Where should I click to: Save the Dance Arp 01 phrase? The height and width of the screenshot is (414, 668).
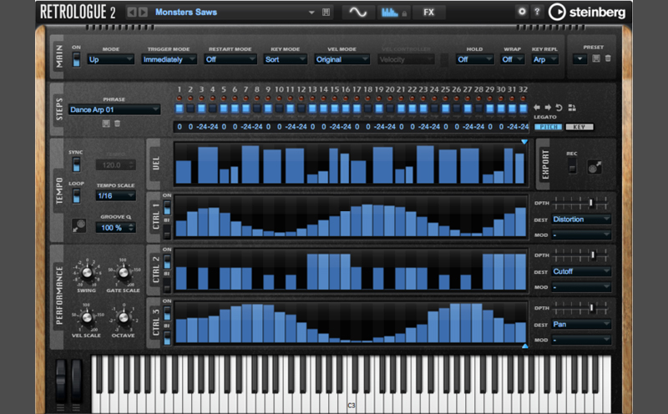pos(106,124)
